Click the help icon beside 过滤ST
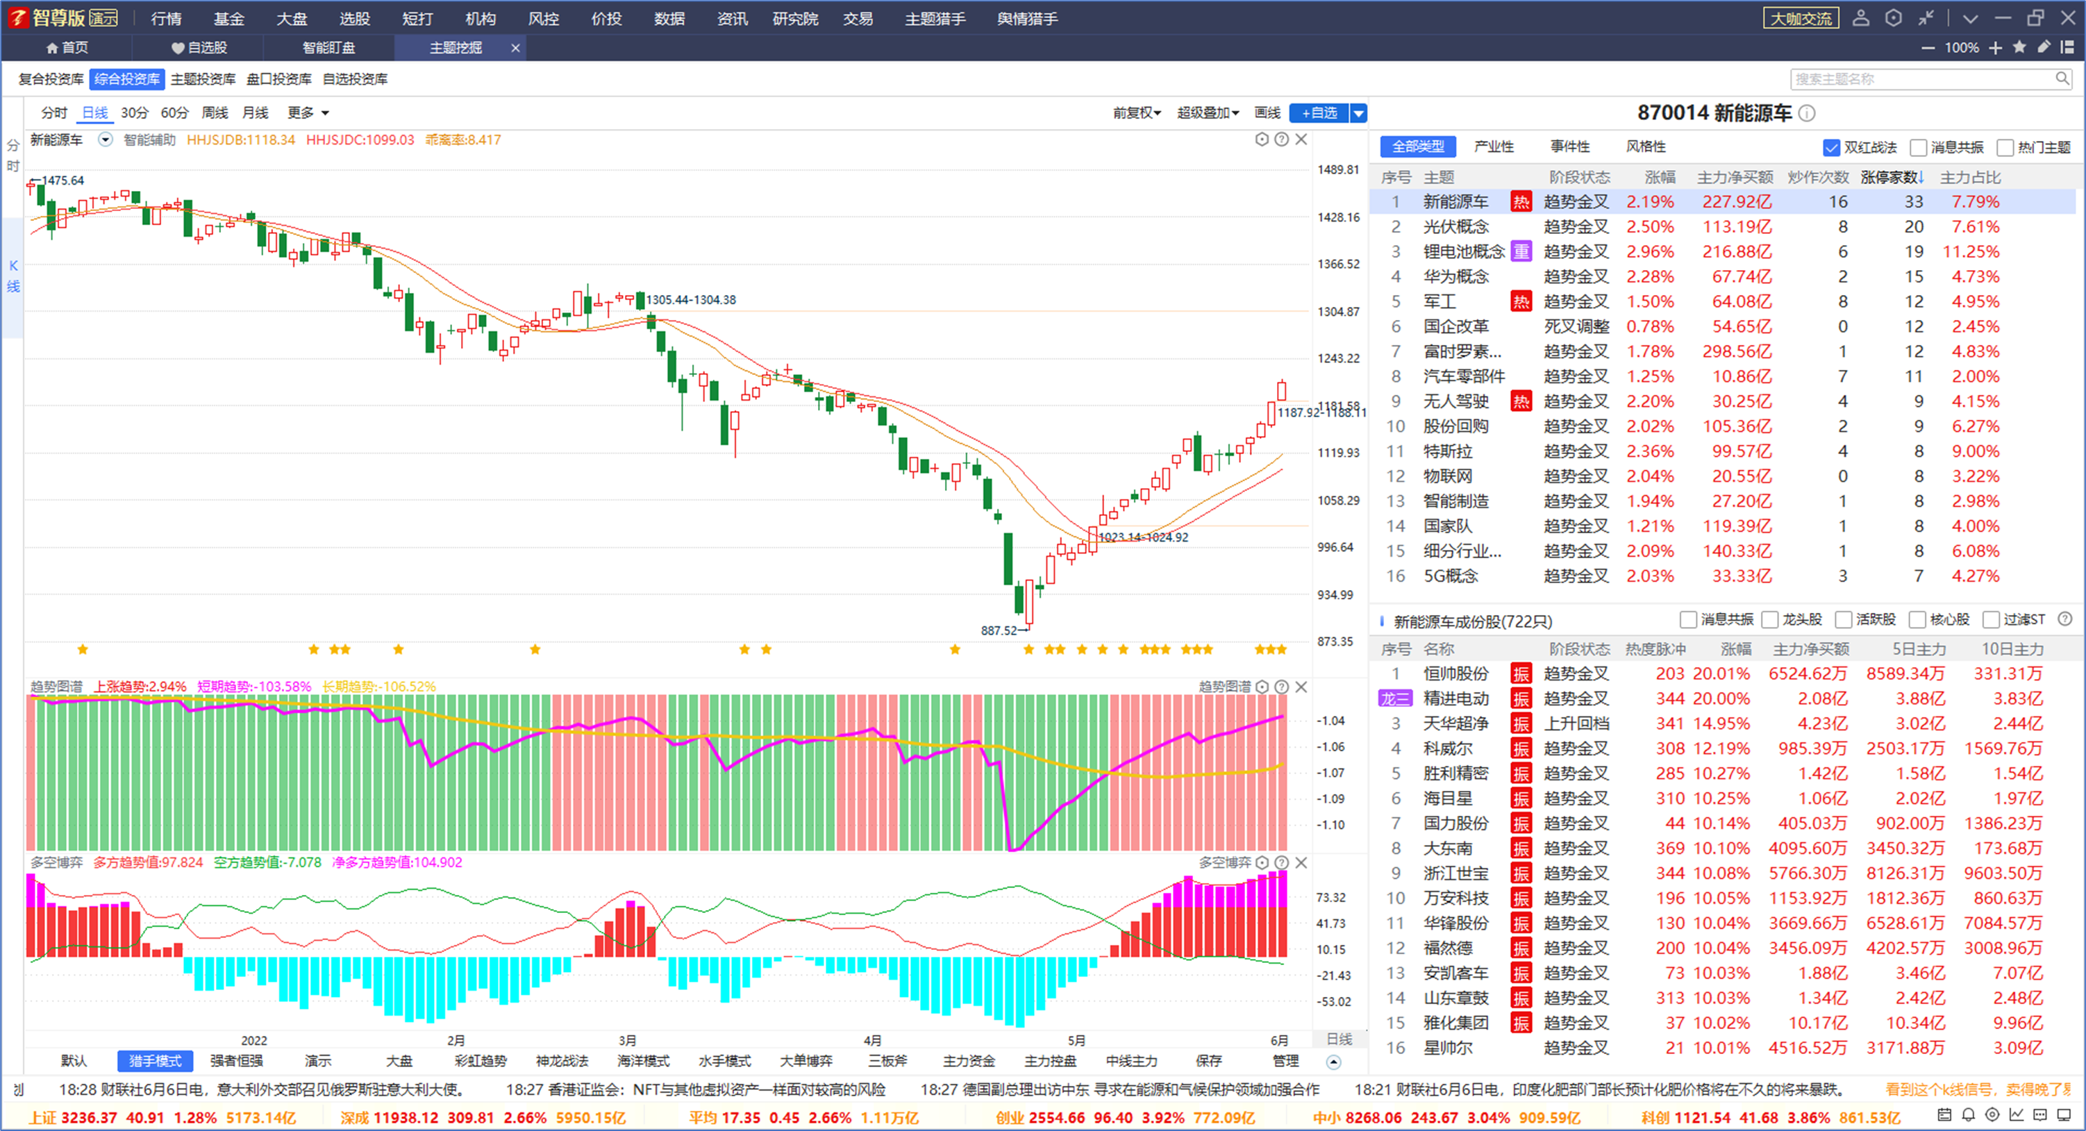The image size is (2086, 1131). [x=2065, y=619]
